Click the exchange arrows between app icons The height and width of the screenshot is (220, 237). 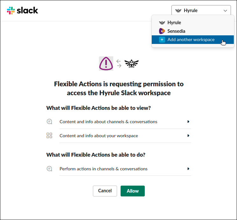(119, 63)
